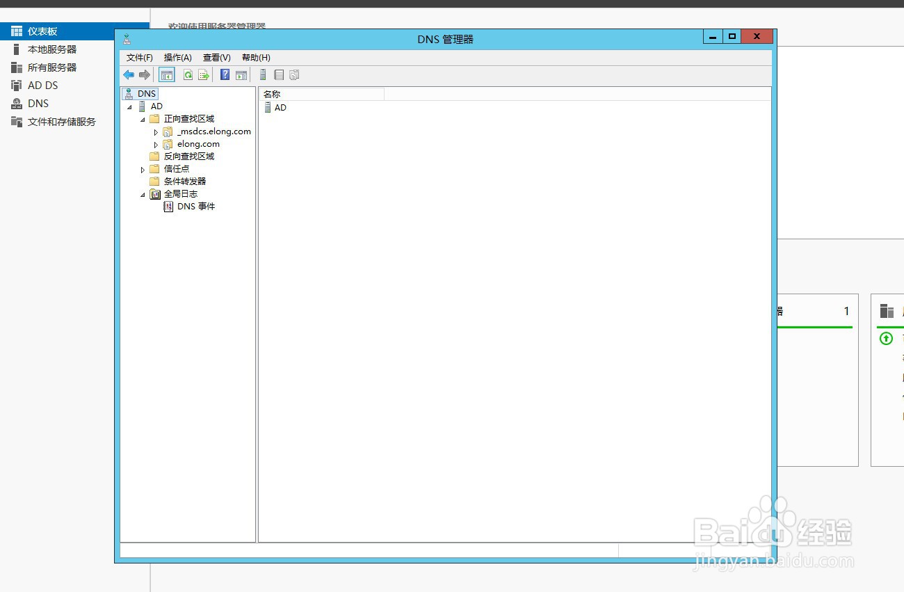Click the DNS Manager title bar app icon
This screenshot has height=592, width=904.
[x=127, y=40]
